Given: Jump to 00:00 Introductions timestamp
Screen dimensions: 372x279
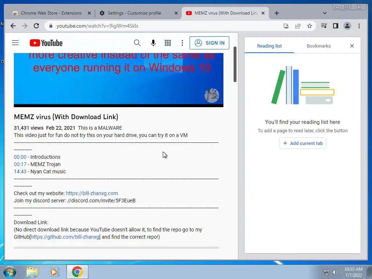Looking at the screenshot, I should (20, 157).
